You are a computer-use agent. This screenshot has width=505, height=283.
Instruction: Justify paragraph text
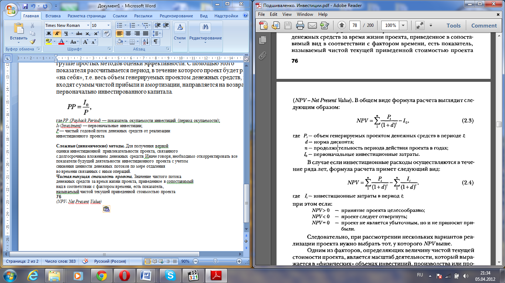(x=145, y=34)
